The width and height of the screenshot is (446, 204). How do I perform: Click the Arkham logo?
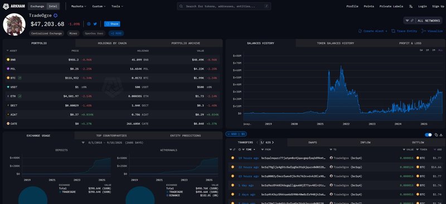(x=14, y=6)
